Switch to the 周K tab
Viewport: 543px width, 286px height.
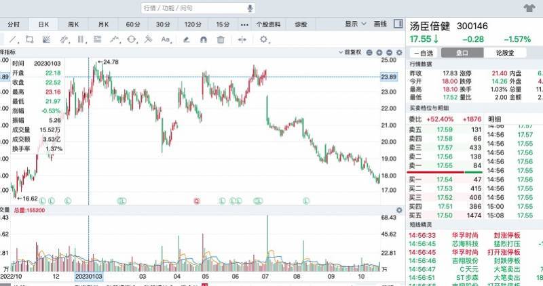tap(73, 24)
